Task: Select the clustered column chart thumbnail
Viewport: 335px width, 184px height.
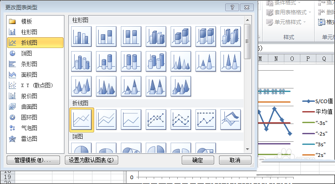Action: tap(81, 36)
